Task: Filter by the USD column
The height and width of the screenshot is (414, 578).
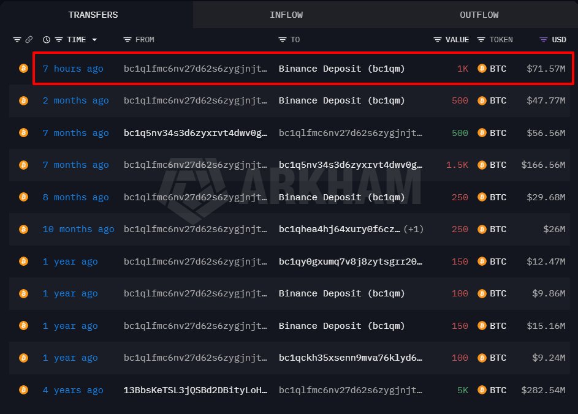Action: pyautogui.click(x=559, y=39)
